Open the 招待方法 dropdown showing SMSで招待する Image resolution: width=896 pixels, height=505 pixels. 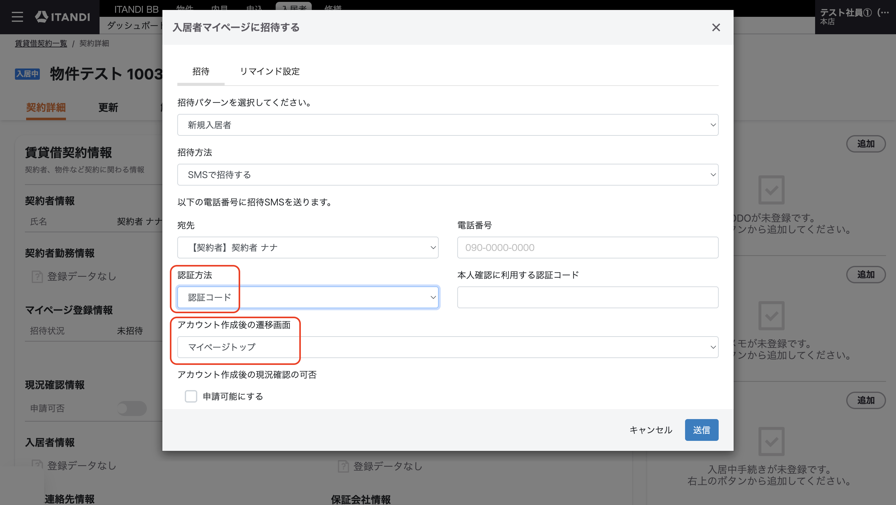click(448, 175)
